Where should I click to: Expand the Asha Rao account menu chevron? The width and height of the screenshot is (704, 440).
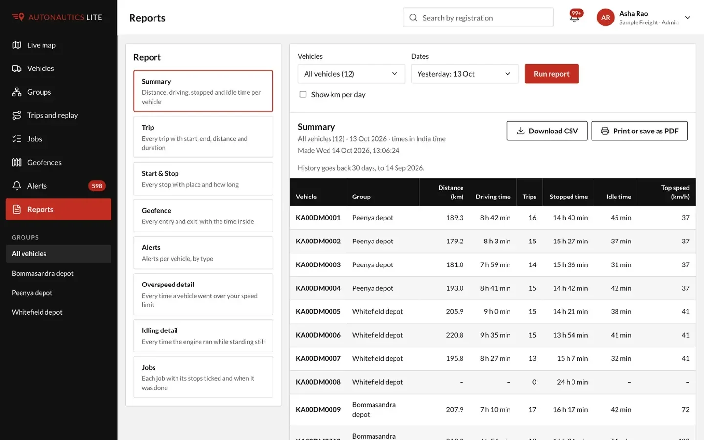click(688, 18)
